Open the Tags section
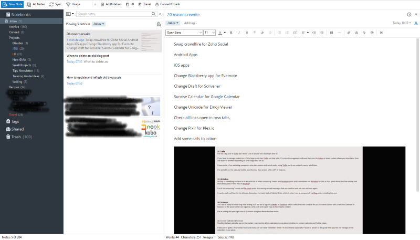 click(x=13, y=122)
